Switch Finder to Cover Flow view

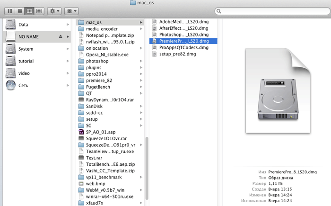point(39,11)
